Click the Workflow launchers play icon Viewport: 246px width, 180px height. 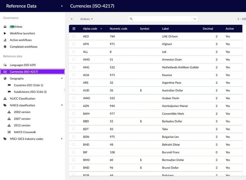pyautogui.click(x=5, y=33)
